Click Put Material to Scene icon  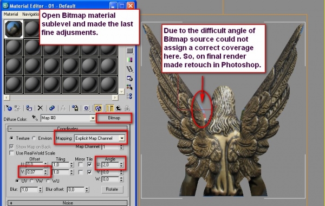click(x=17, y=108)
